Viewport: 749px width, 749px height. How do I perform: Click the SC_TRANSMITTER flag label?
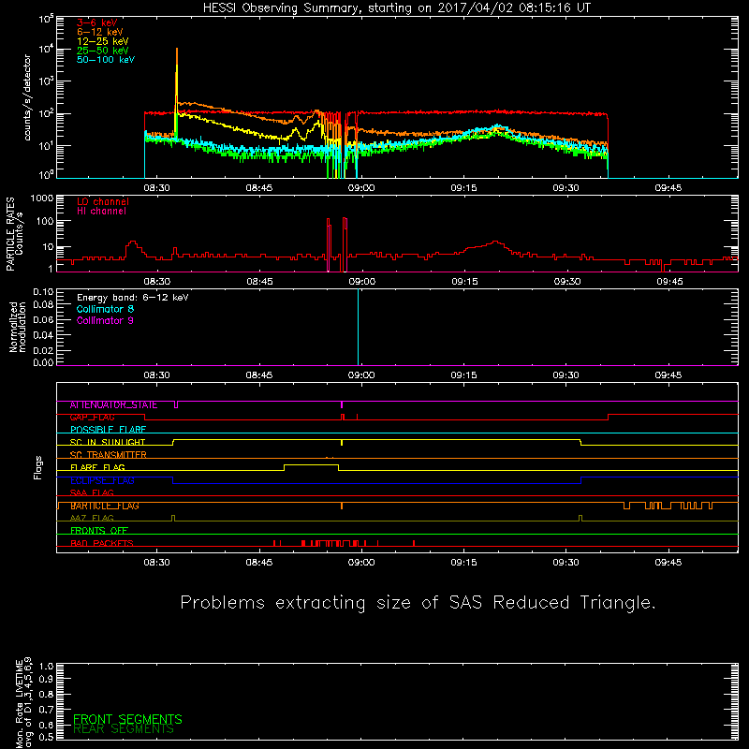coord(108,455)
